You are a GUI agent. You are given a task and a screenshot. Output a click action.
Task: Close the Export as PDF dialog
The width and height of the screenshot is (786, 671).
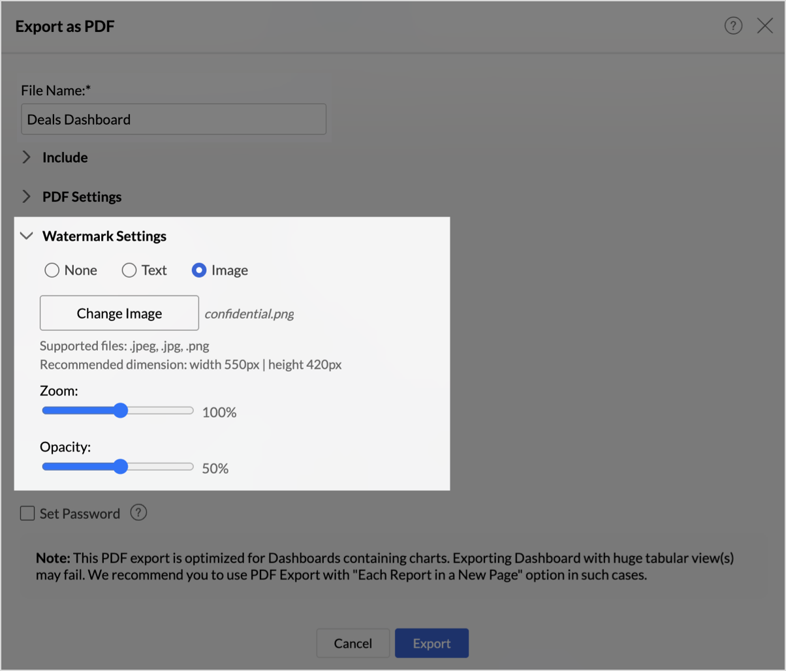coord(764,26)
